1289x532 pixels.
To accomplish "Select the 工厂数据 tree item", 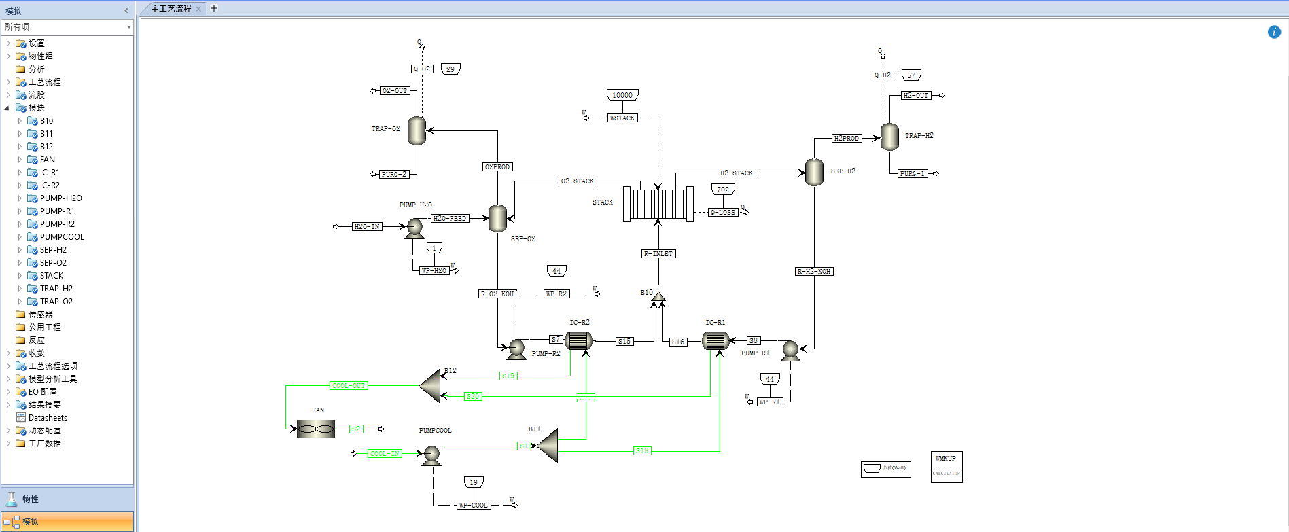I will coord(45,444).
